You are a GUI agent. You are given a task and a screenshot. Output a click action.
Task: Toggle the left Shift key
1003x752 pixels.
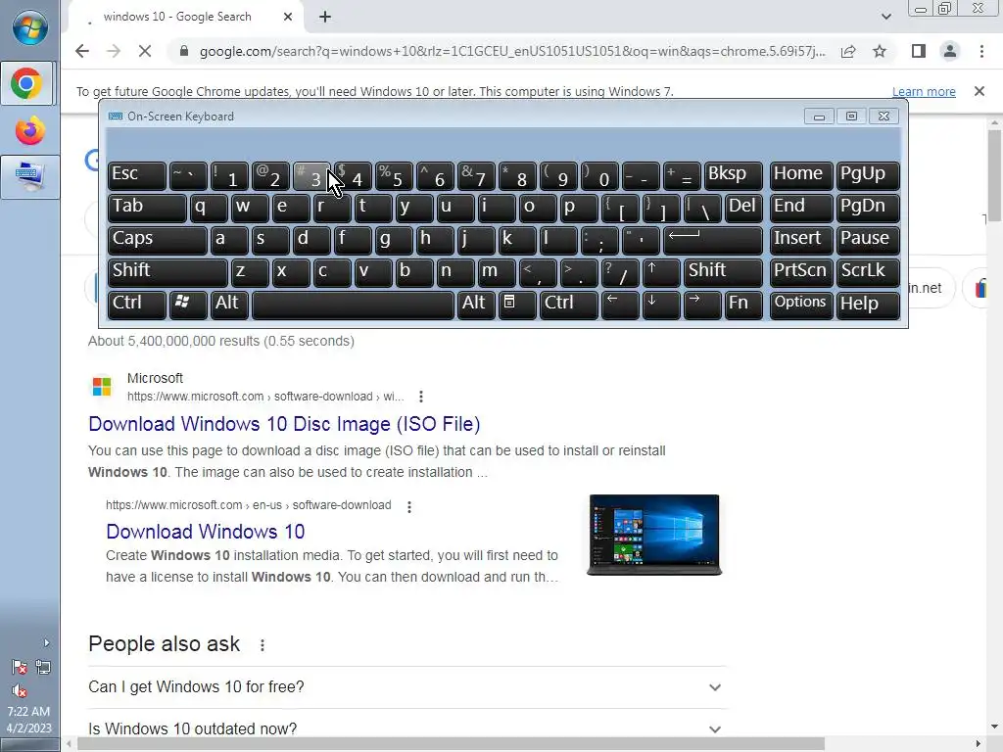(x=167, y=272)
